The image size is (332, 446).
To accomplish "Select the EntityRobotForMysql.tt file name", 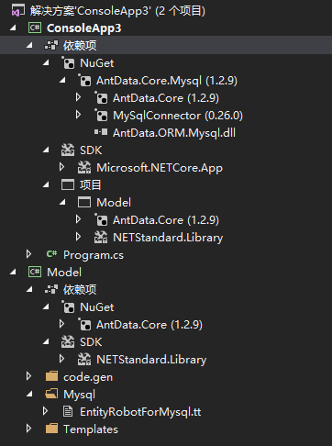I will click(x=140, y=412).
